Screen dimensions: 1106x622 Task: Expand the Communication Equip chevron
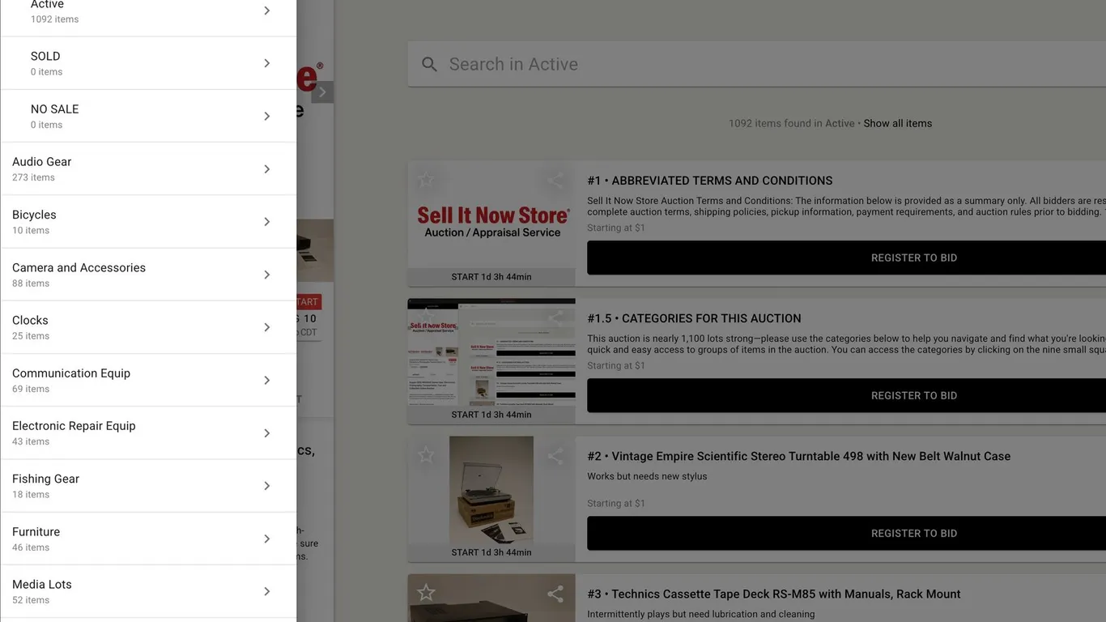pos(267,380)
